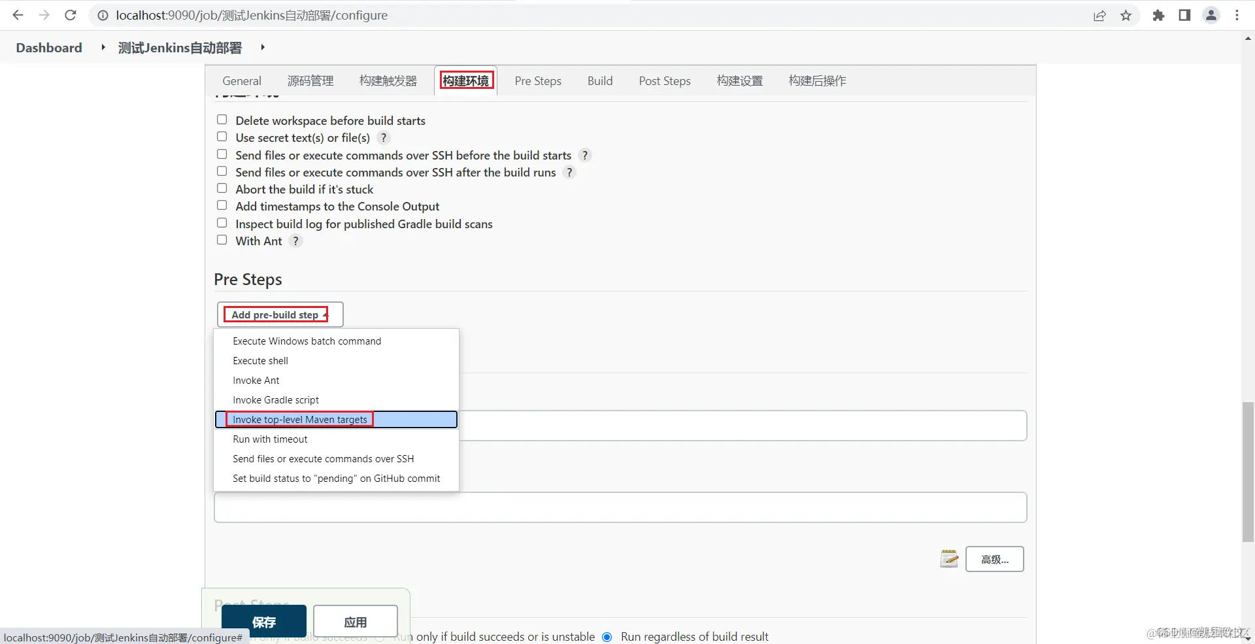View site information icon in address bar
Screen dimensions: 1255x644
[x=103, y=15]
